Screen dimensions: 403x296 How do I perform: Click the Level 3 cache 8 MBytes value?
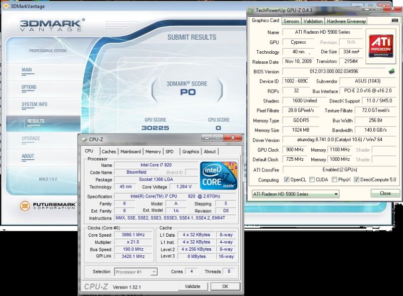(196, 256)
